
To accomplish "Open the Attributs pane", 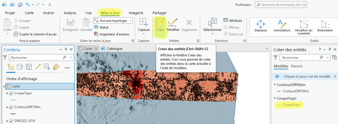I will 232,20.
